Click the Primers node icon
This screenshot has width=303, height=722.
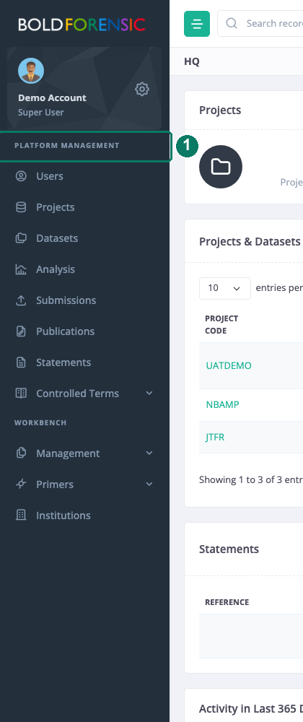tap(21, 484)
